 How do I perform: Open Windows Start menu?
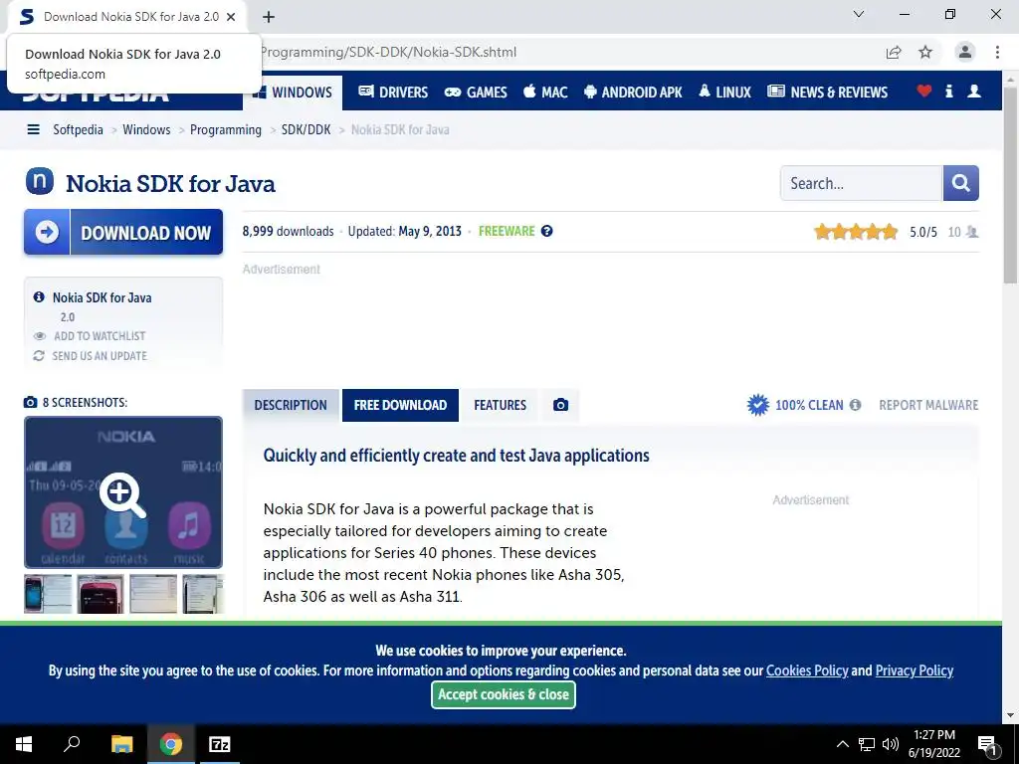pyautogui.click(x=24, y=744)
